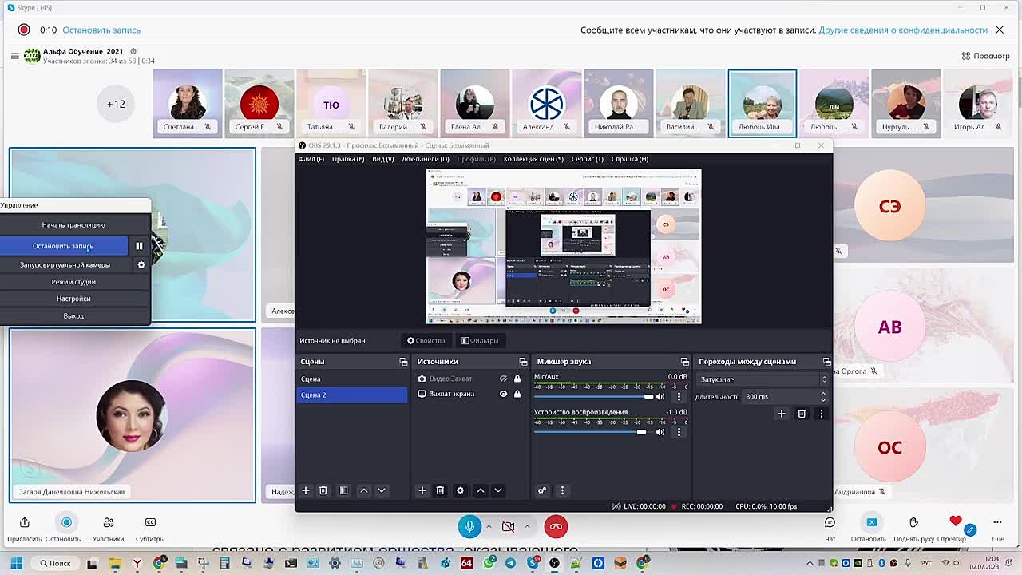Screen dimensions: 1022x575
Task: Raise hand in Skype call
Action: [x=913, y=527]
